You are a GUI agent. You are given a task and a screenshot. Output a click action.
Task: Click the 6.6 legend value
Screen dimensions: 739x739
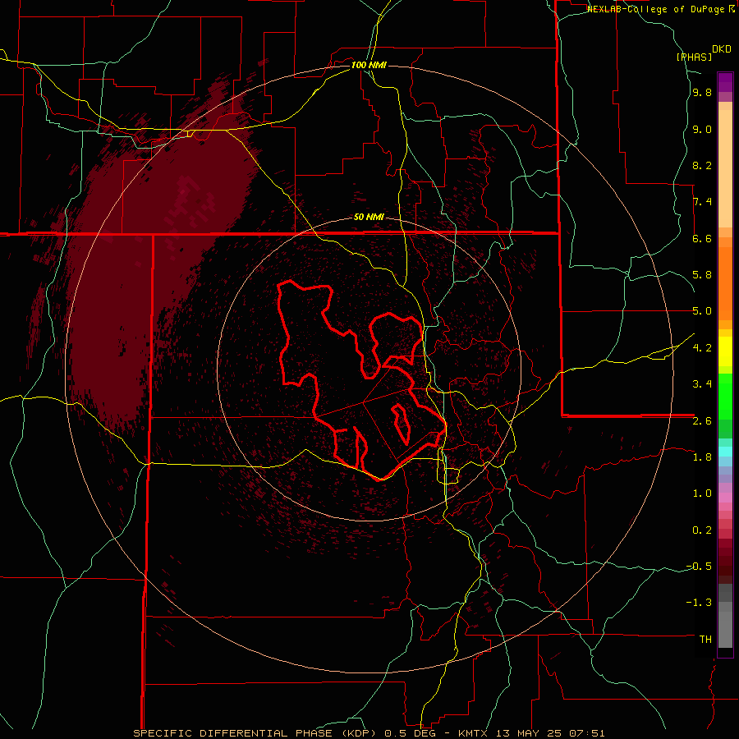tap(702, 239)
